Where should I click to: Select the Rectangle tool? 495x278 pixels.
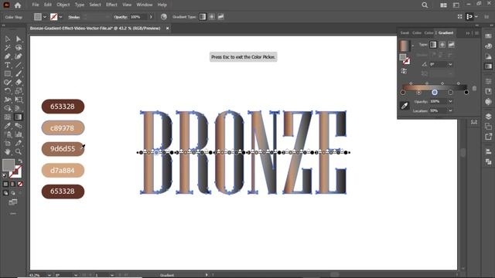[x=7, y=74]
